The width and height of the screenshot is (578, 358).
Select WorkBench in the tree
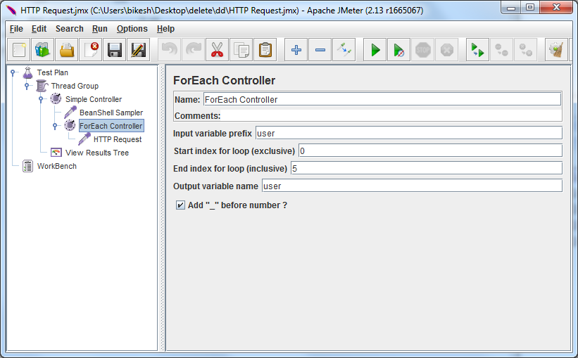tap(57, 166)
